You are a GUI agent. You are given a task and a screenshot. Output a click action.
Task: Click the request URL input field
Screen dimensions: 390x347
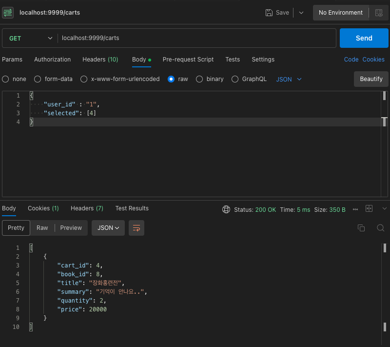[195, 38]
